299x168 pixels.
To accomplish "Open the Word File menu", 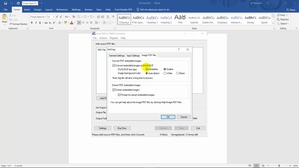I will click(x=6, y=9).
